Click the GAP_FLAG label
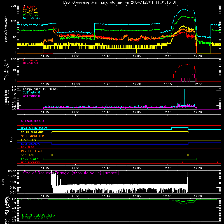Viewport: 224px width, 224px height. (27, 125)
